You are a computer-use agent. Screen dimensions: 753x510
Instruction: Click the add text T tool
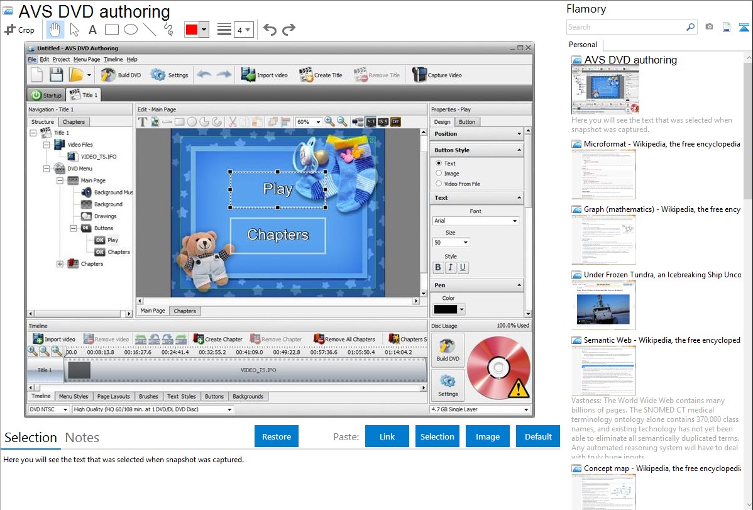pyautogui.click(x=142, y=122)
